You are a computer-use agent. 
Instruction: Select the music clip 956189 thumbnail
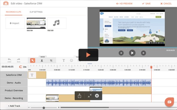[x=57, y=23]
